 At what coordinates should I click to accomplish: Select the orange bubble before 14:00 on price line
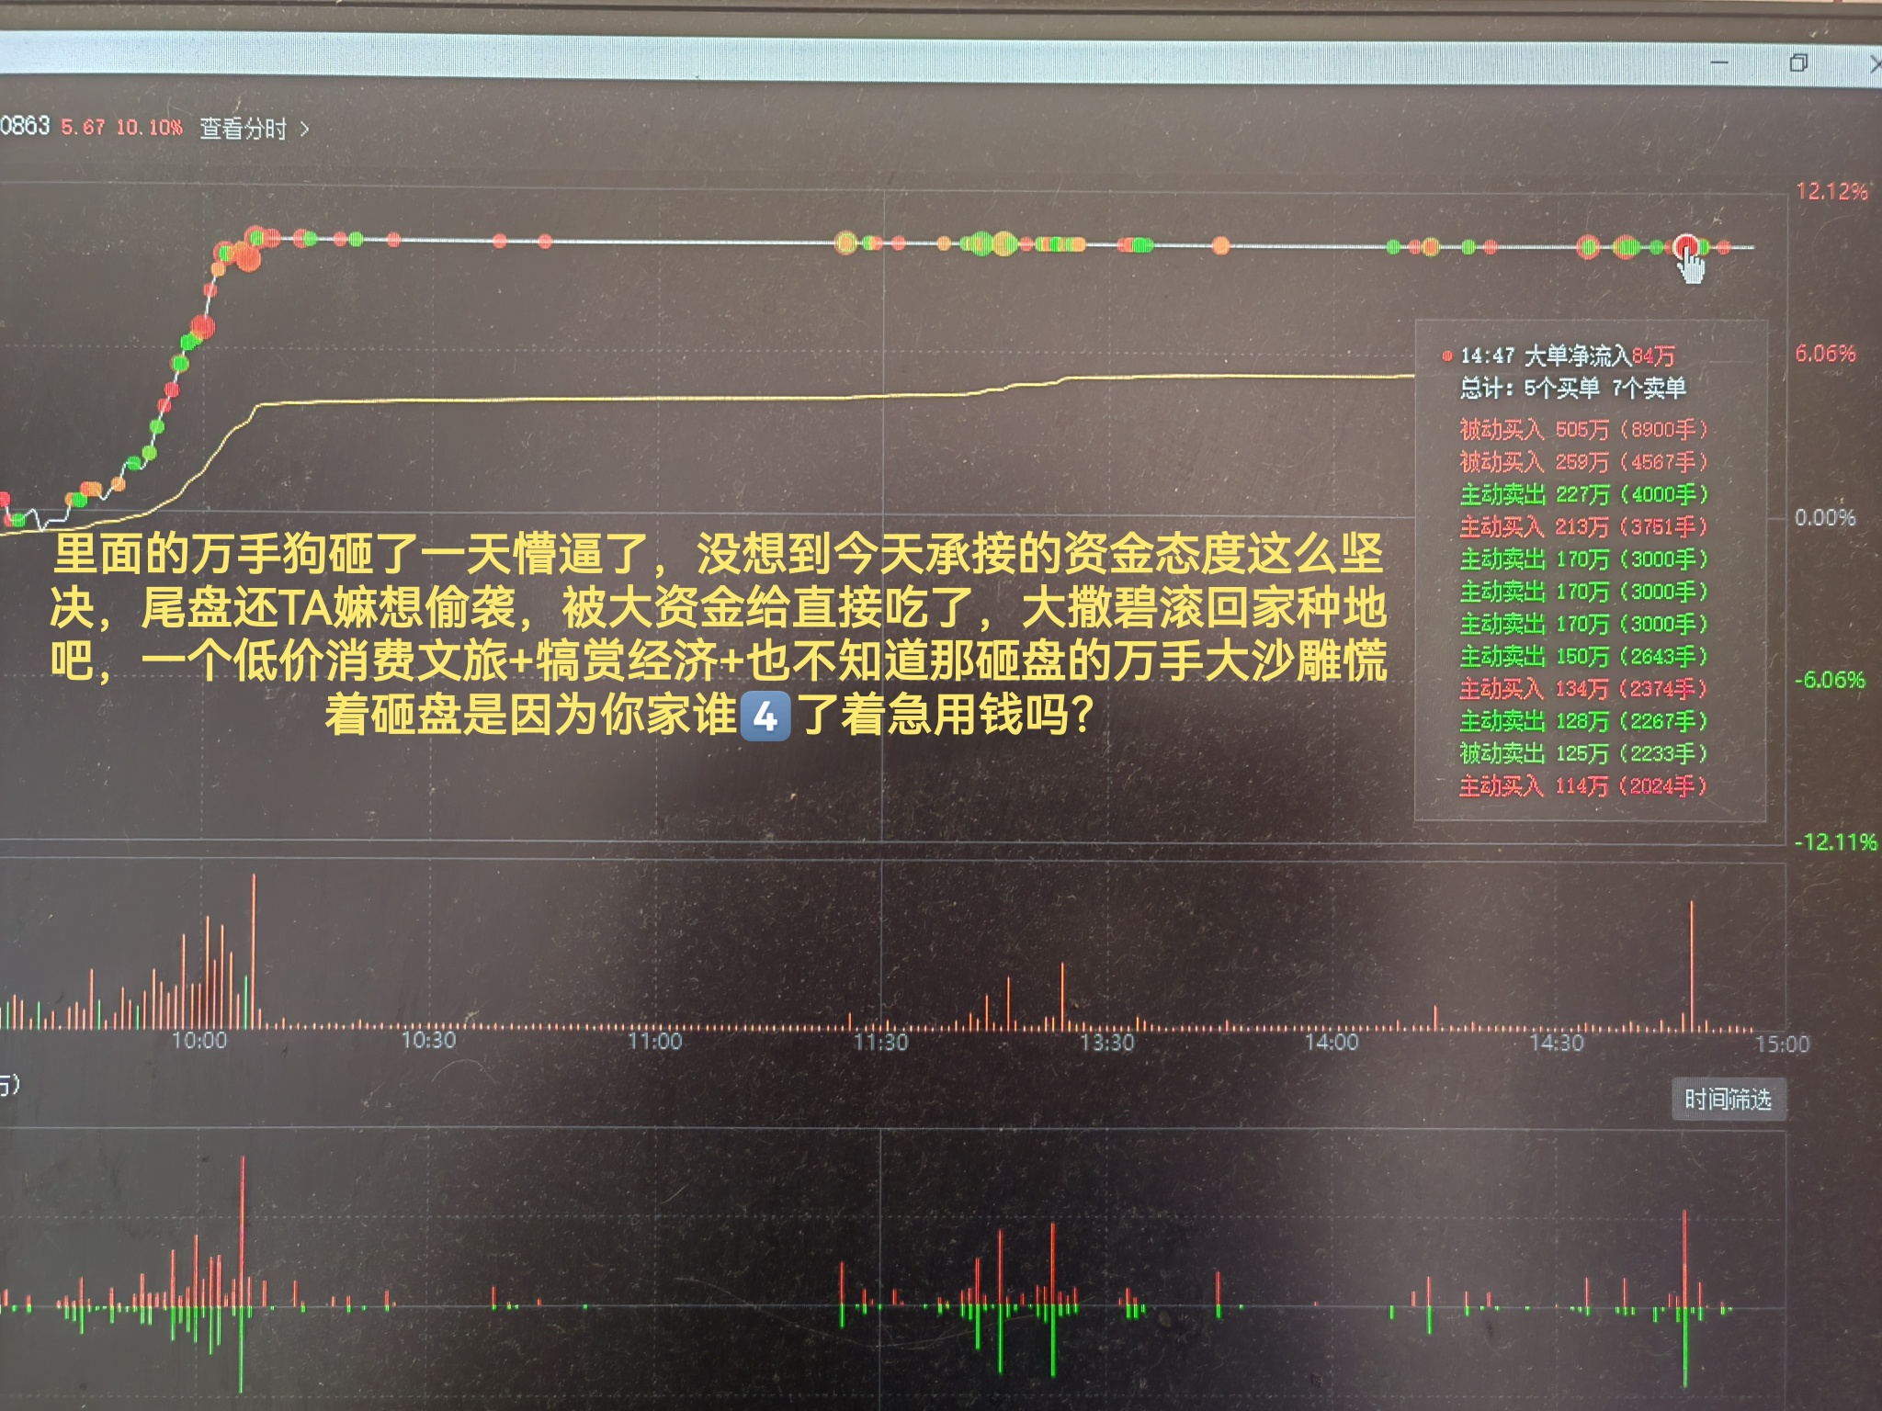[x=1220, y=245]
